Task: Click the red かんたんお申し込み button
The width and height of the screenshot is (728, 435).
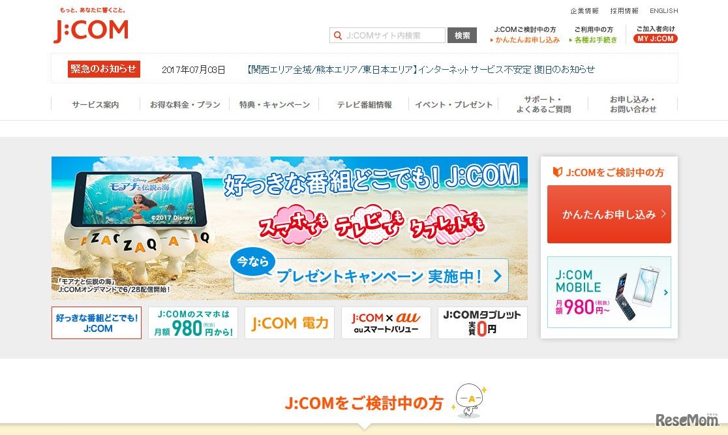Action: [x=609, y=214]
